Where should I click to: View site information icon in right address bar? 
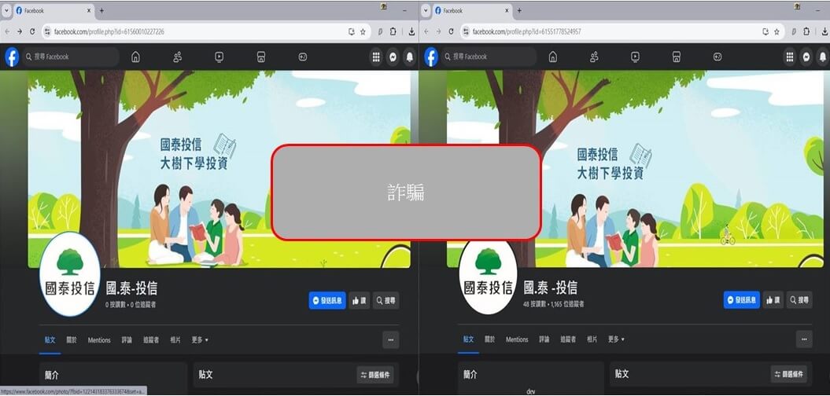point(466,31)
